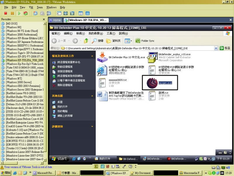Go up one folder level in Explorer
This screenshot has height=176, width=234.
(x=86, y=41)
